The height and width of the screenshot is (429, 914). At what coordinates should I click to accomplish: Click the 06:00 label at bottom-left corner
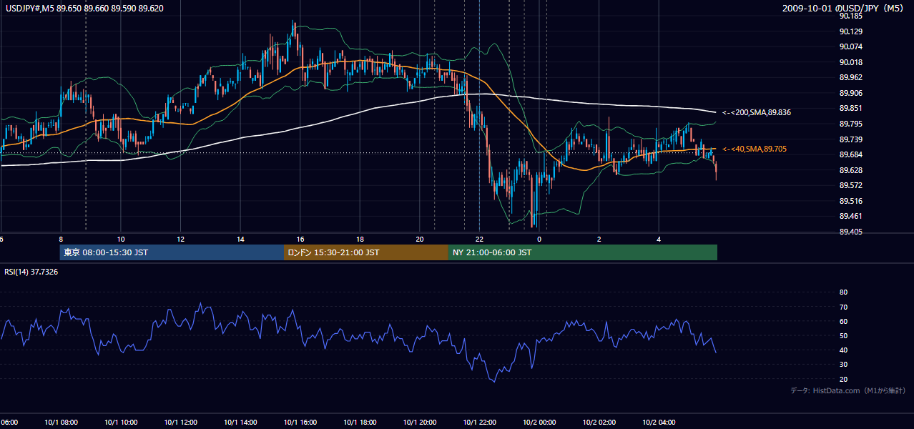9,423
